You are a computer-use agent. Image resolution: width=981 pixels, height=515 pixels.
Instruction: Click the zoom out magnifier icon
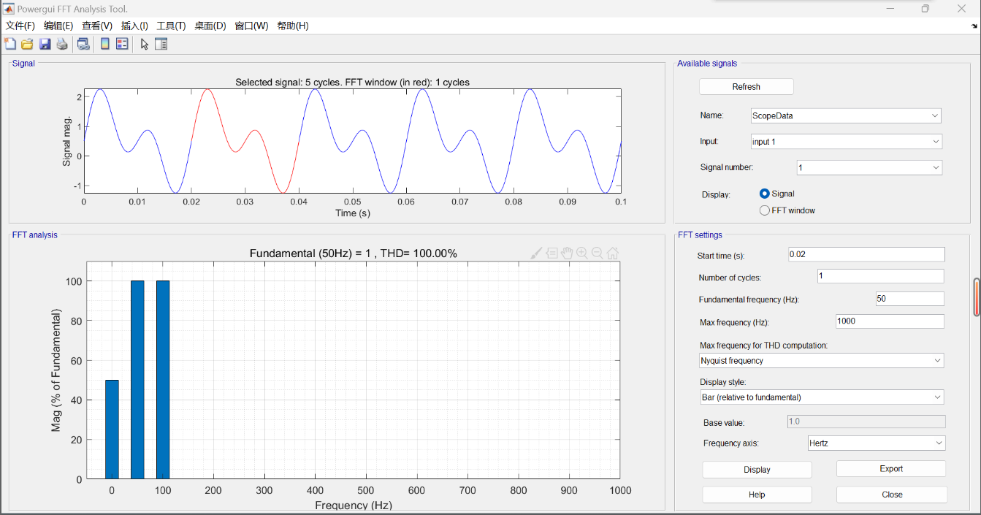coord(598,253)
